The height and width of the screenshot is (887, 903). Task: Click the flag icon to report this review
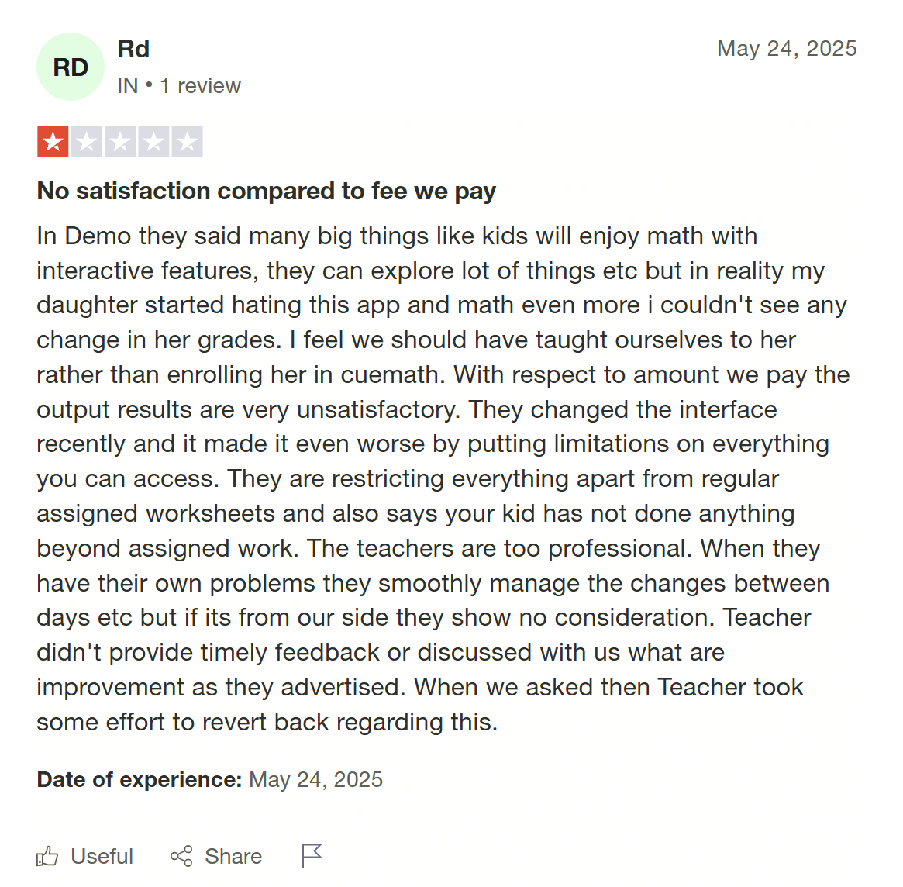tap(311, 855)
